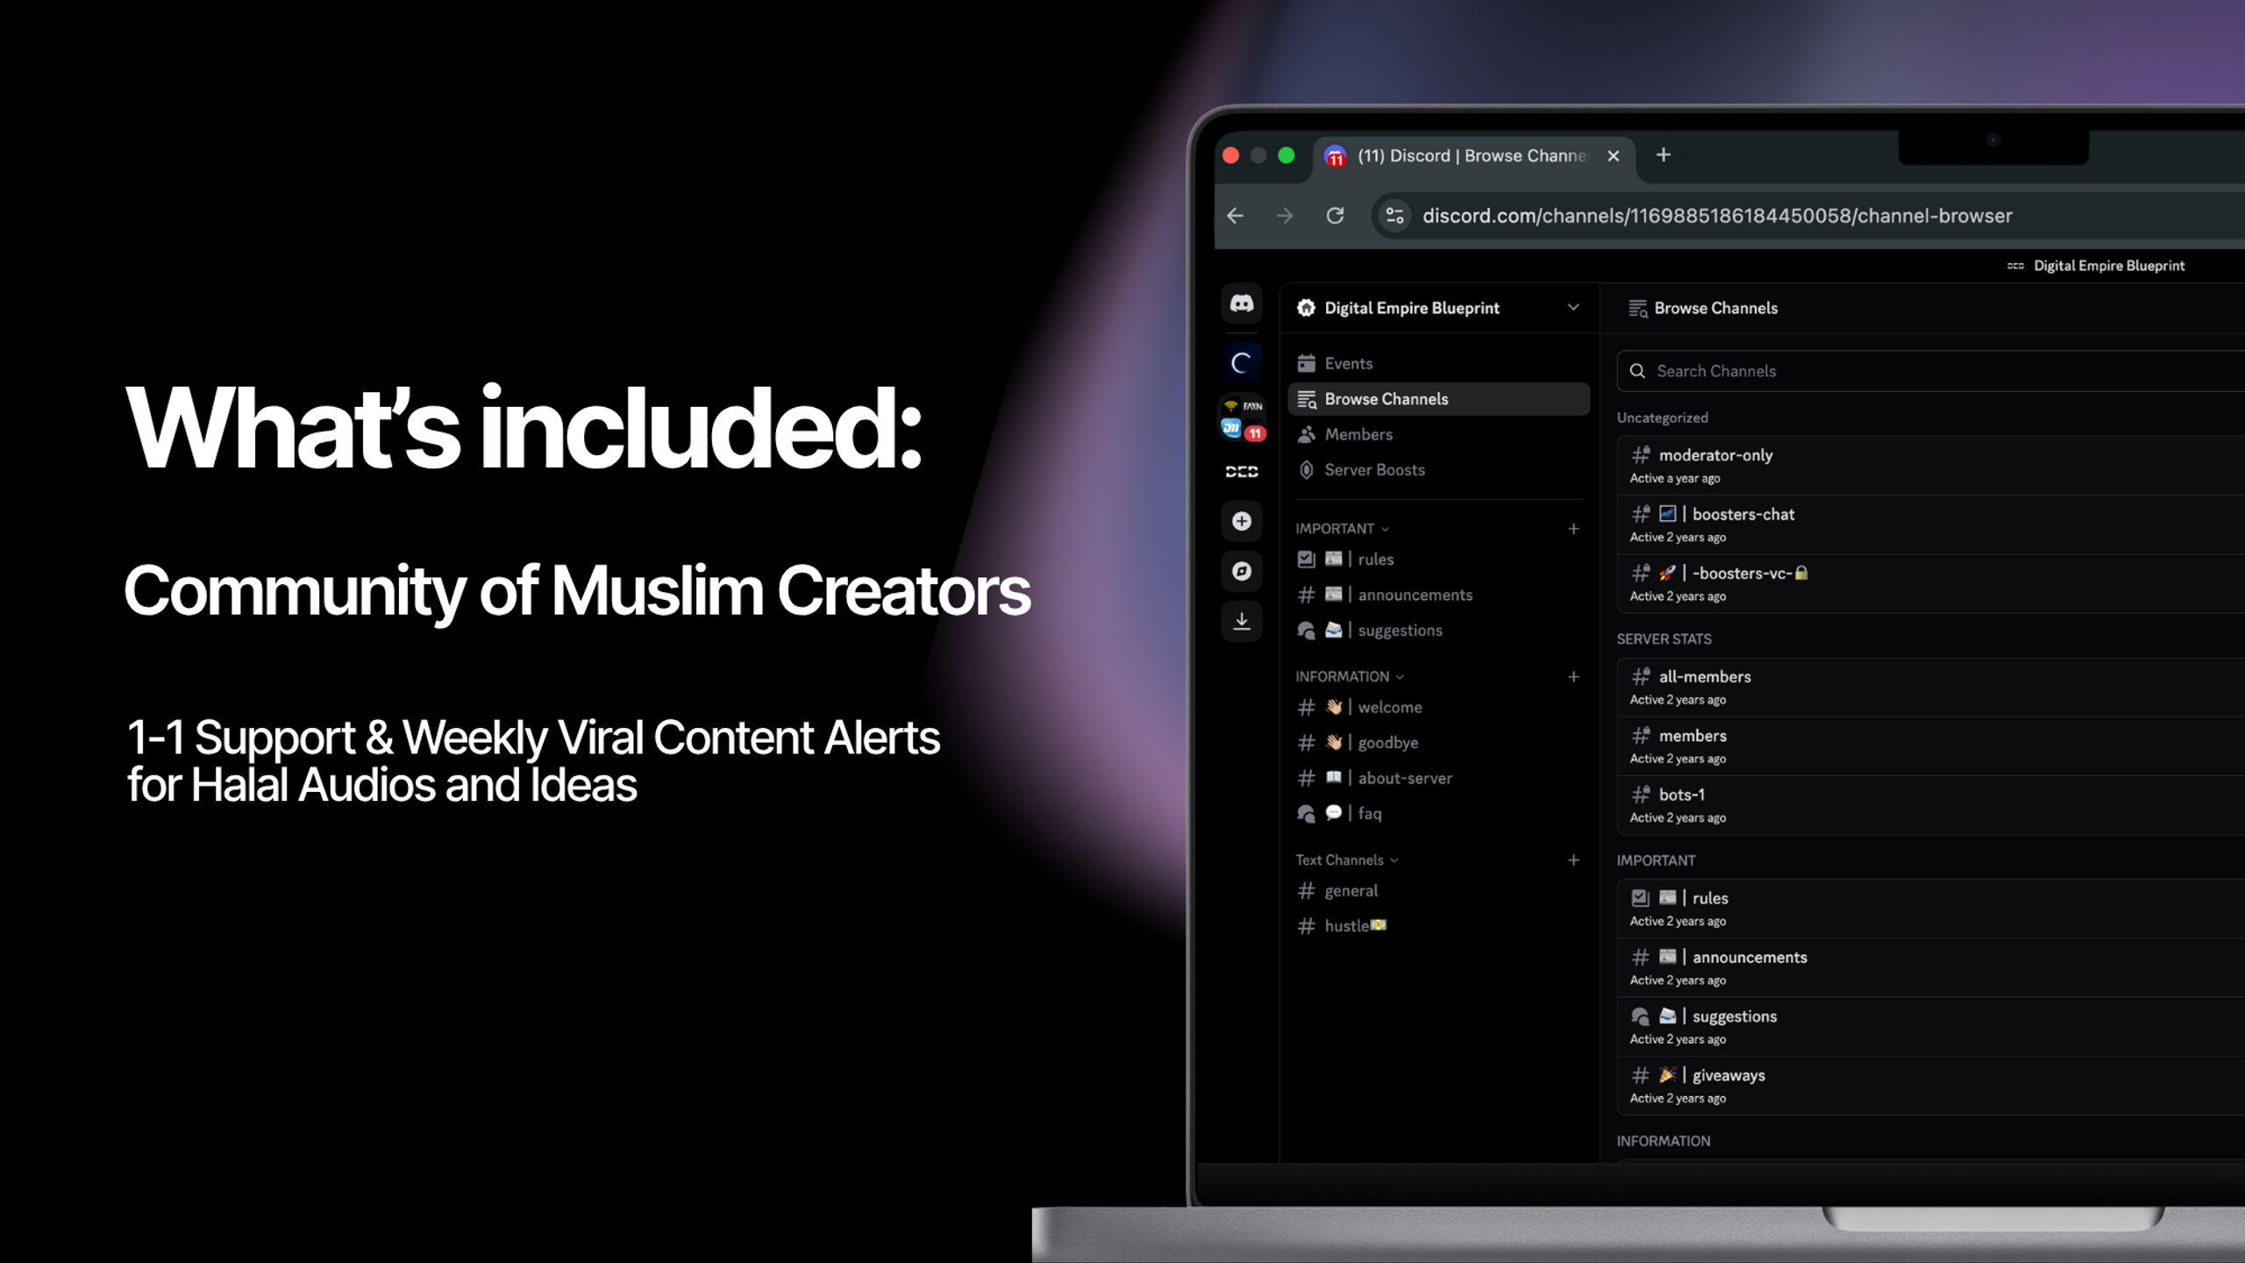Open the faq forum channel
This screenshot has width=2245, height=1263.
1438,814
